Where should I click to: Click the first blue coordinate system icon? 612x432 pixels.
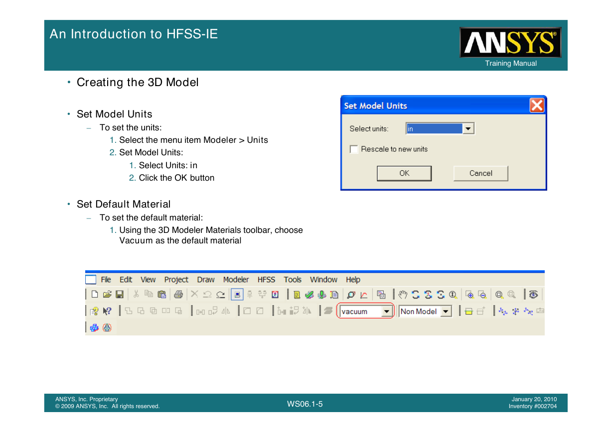coord(503,312)
